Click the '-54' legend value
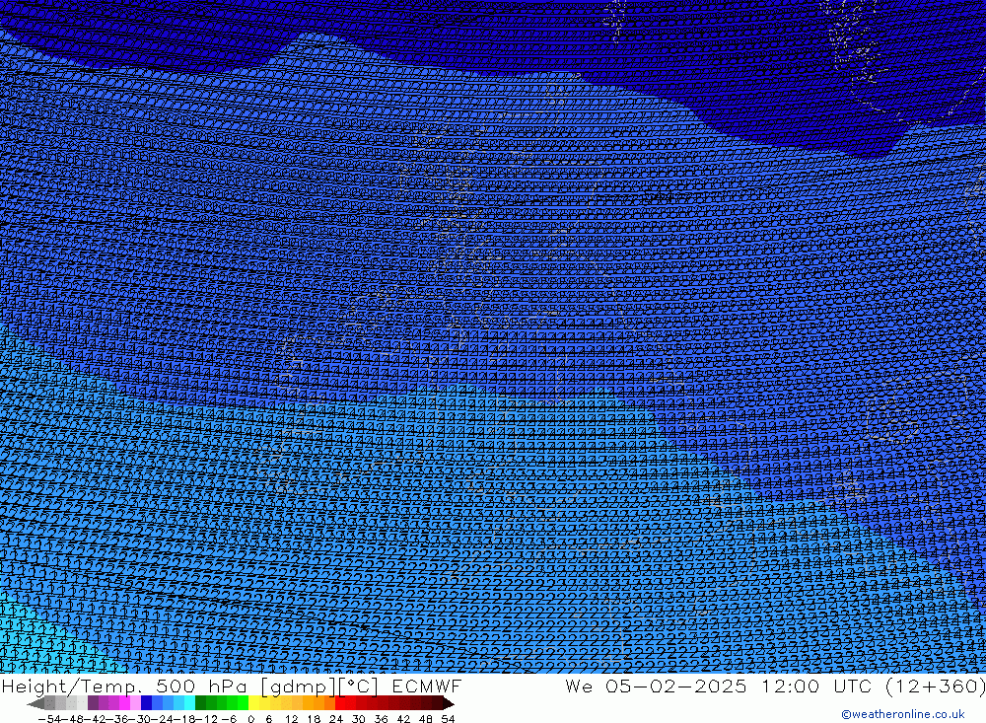986x723 pixels. 49,719
